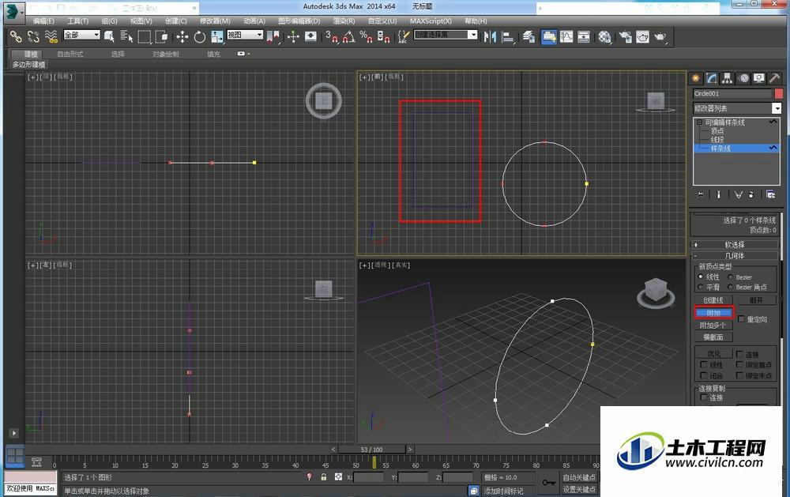Open the 修改器(M) menu
This screenshot has width=790, height=497.
215,21
